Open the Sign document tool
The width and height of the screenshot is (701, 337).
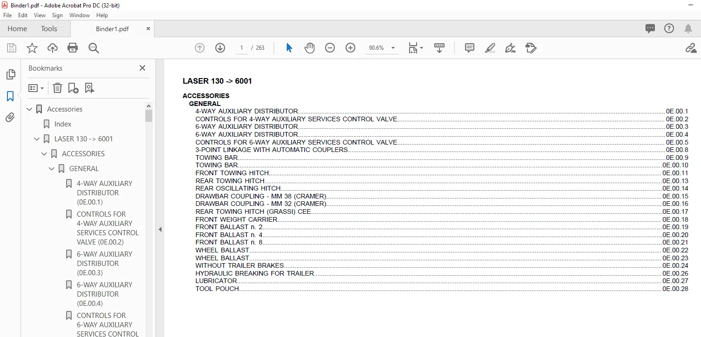(511, 48)
